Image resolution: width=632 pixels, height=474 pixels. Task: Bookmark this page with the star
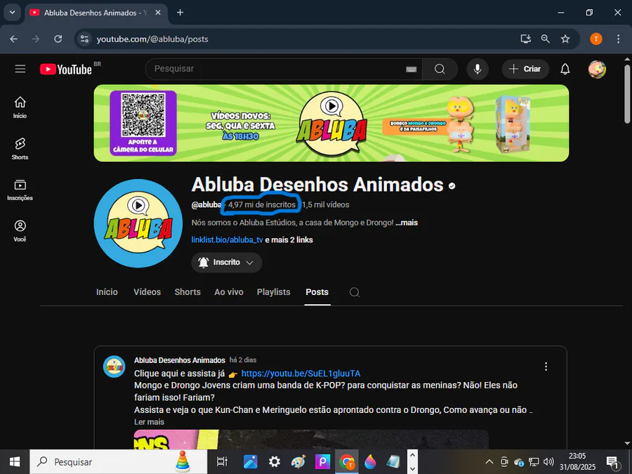[565, 39]
